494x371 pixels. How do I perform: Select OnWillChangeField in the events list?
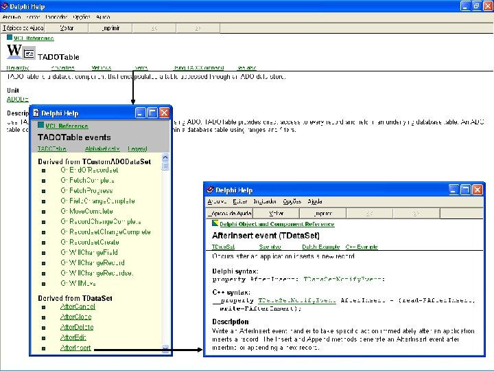coord(89,252)
